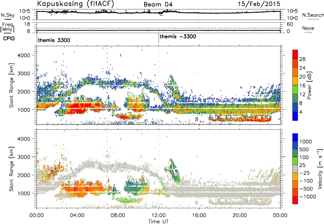Select the 12 label on power color bar

coord(302,95)
